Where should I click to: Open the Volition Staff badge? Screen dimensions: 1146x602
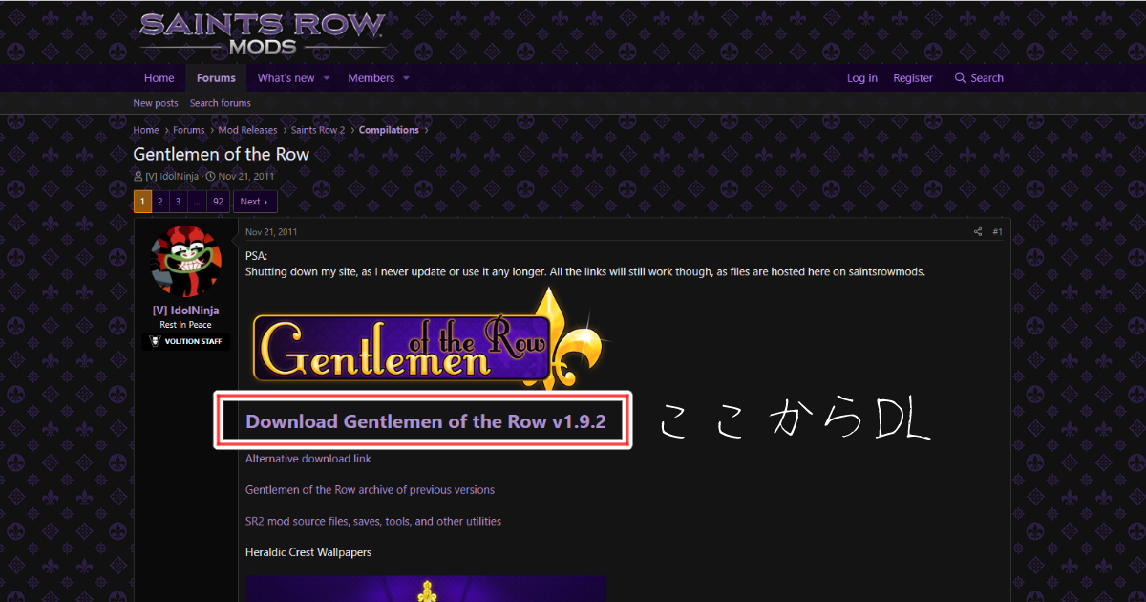click(186, 341)
